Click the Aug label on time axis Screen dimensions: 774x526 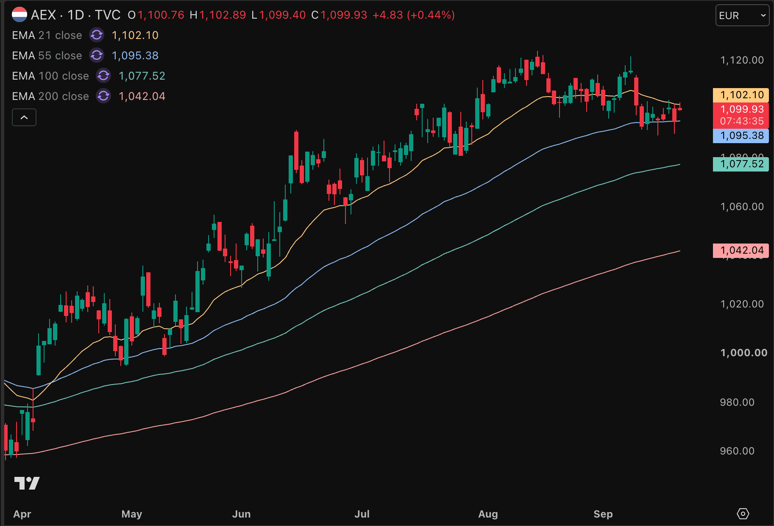(488, 514)
